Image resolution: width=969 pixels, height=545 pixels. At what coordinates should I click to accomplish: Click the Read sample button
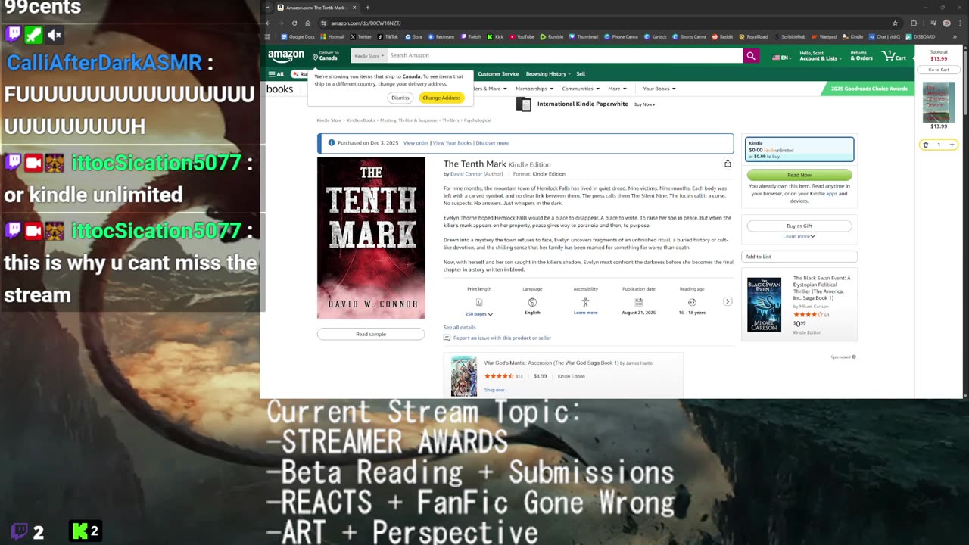371,334
